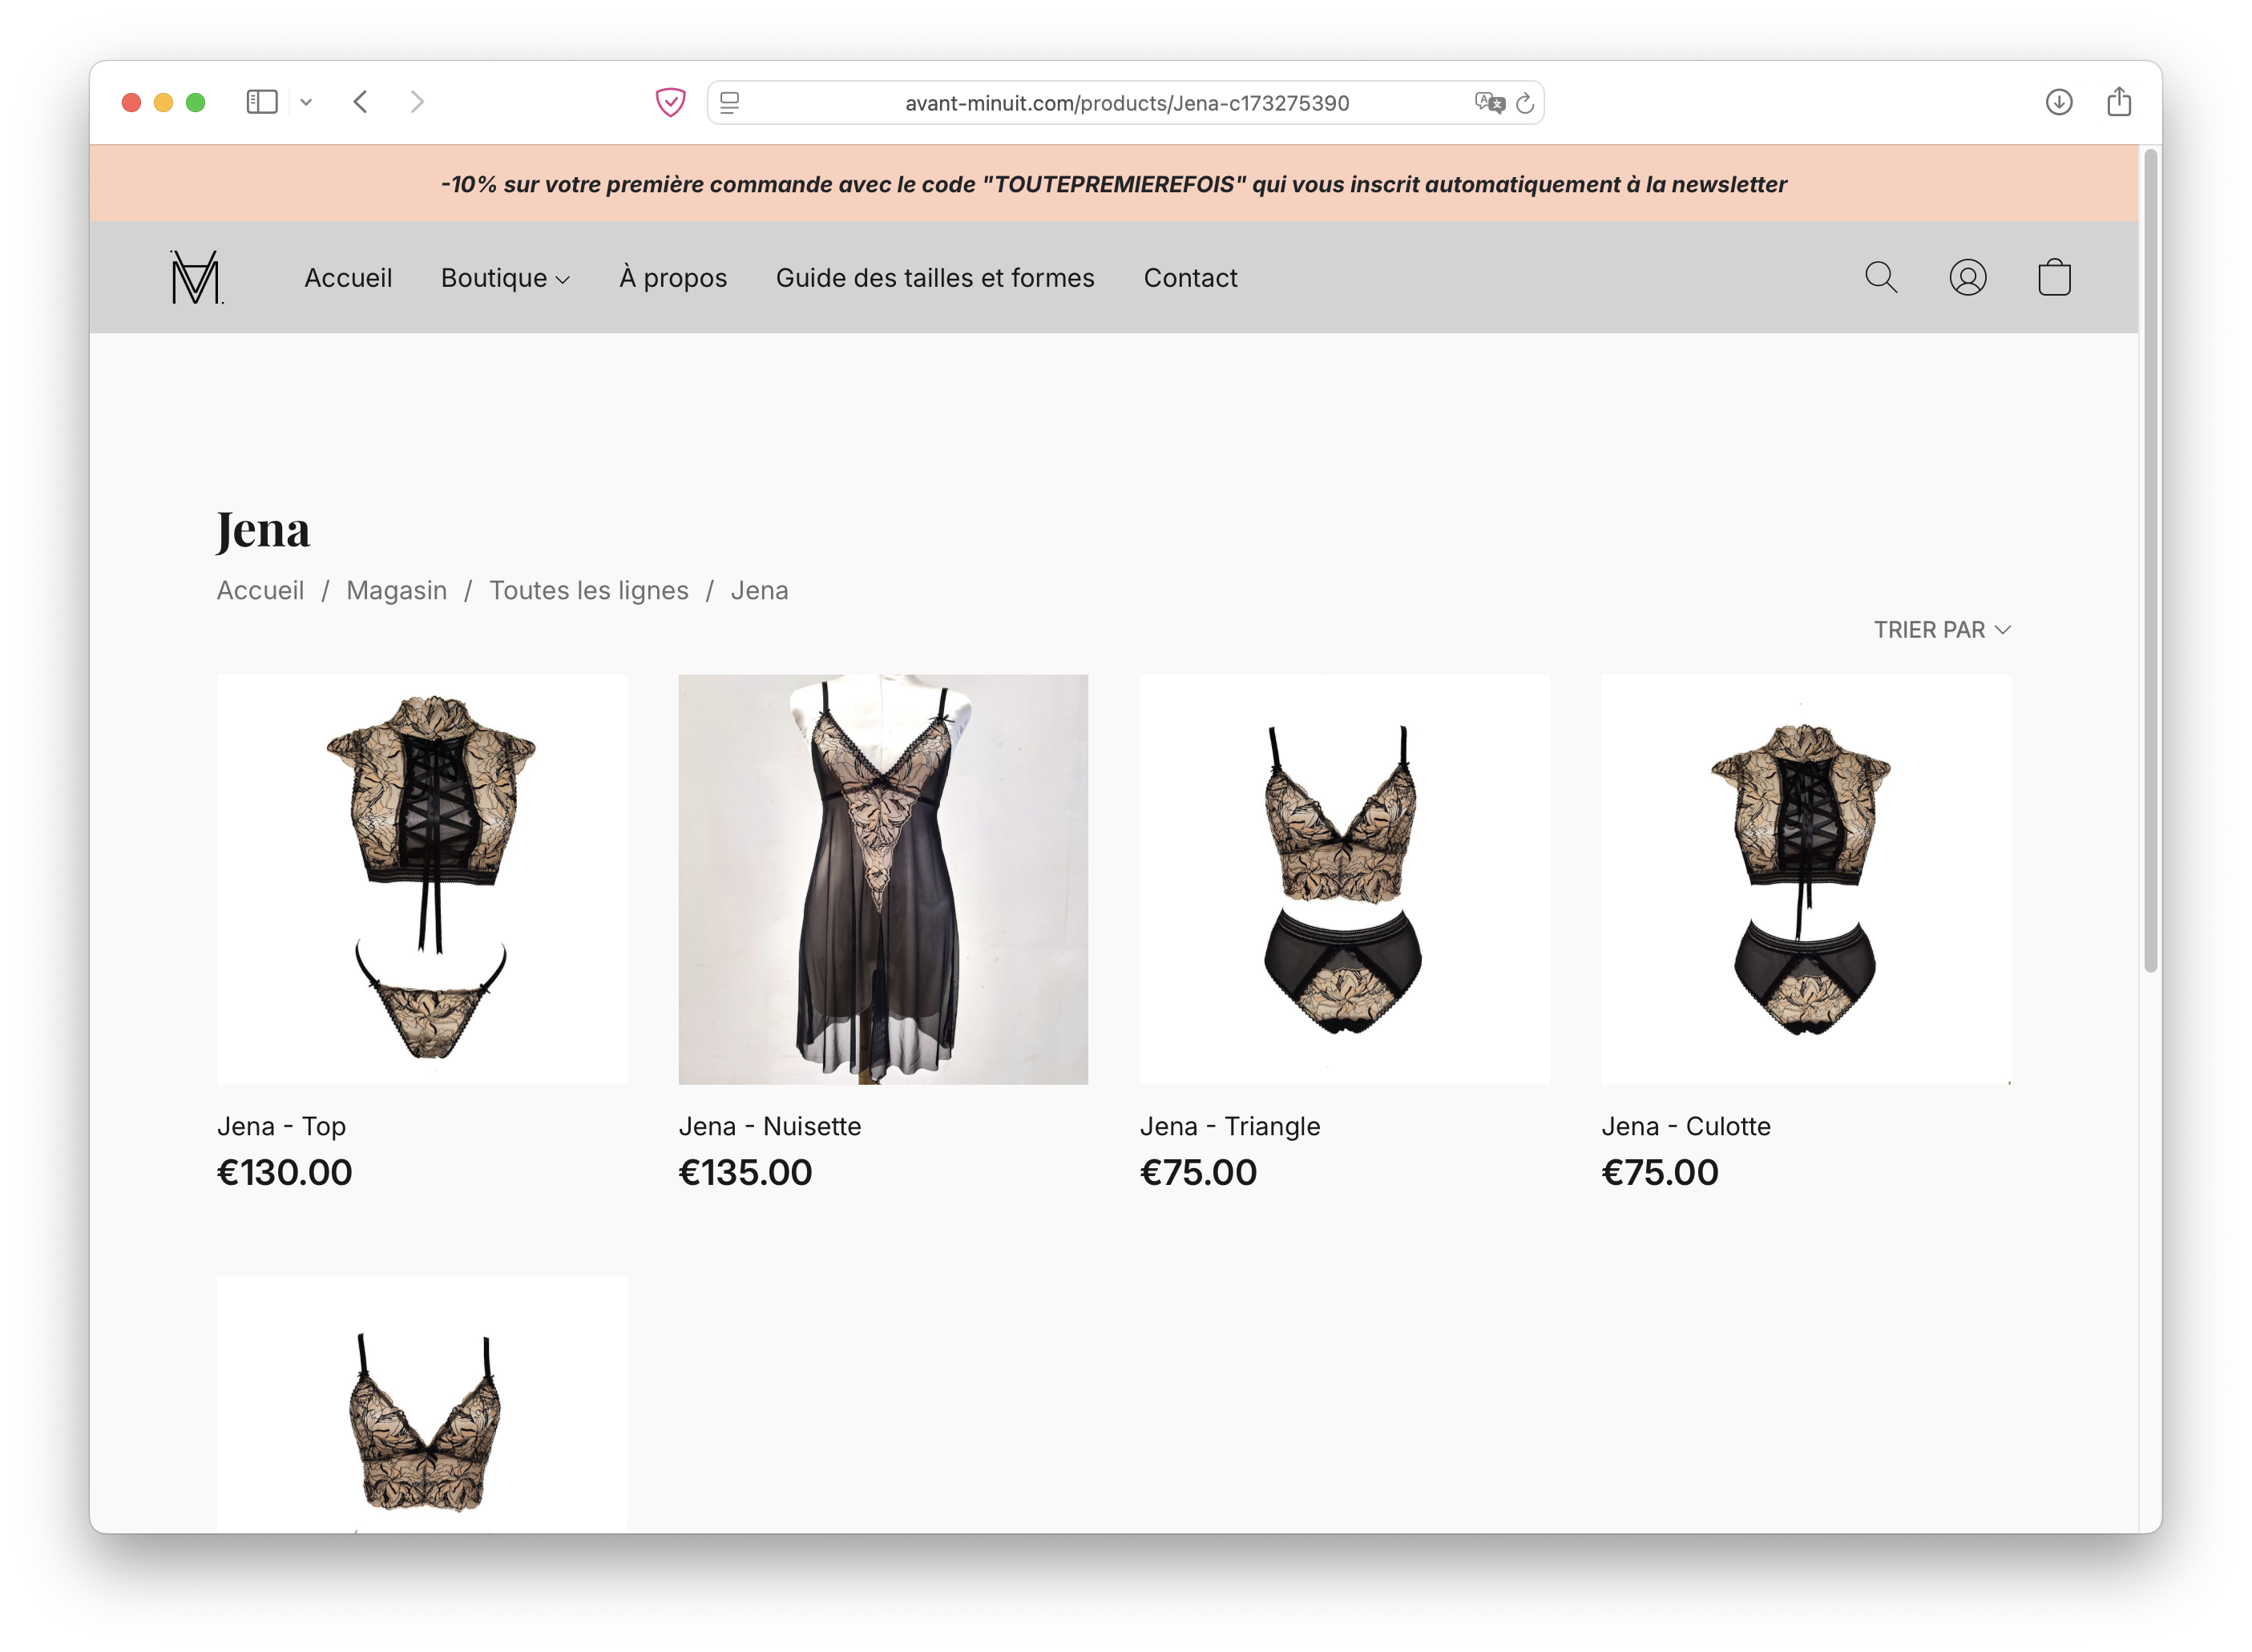Open the Jena - Nuisette product thumbnail
Image resolution: width=2252 pixels, height=1652 pixels.
point(882,879)
